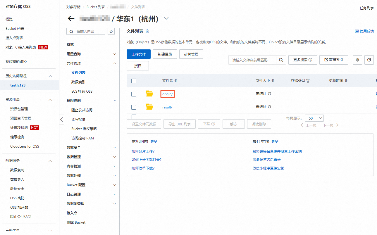Open 读写权限 menu item
377x235 pixels.
pyautogui.click(x=78, y=120)
